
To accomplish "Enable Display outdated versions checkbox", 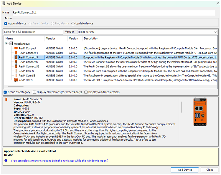I will point(86,92).
